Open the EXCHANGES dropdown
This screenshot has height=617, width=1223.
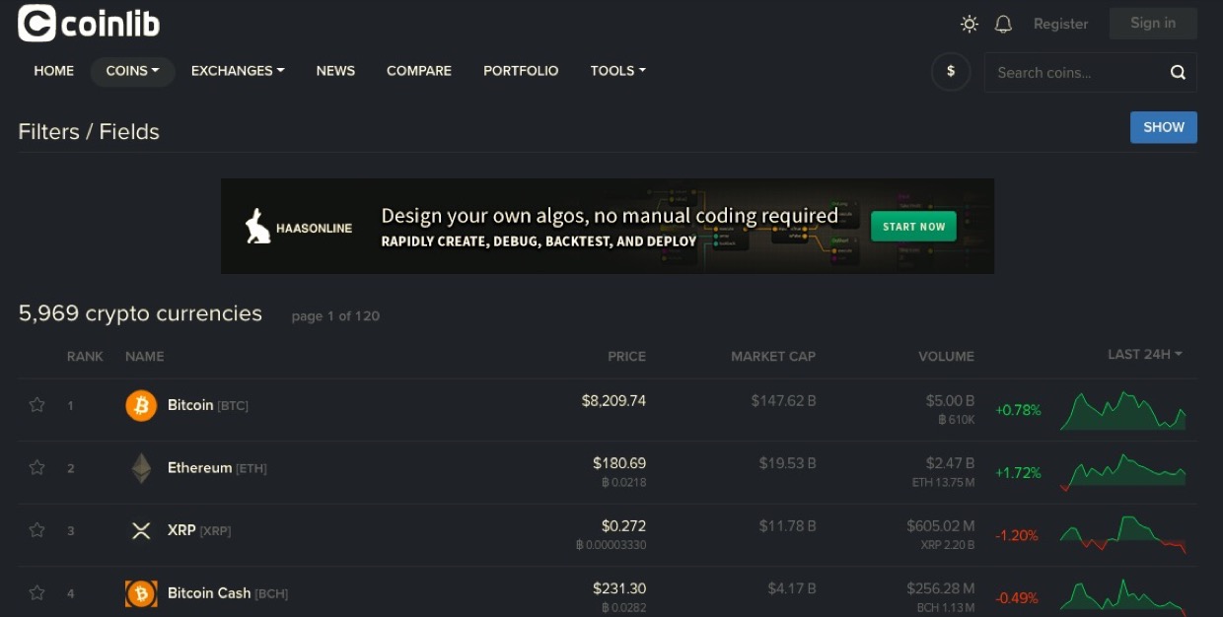(238, 71)
